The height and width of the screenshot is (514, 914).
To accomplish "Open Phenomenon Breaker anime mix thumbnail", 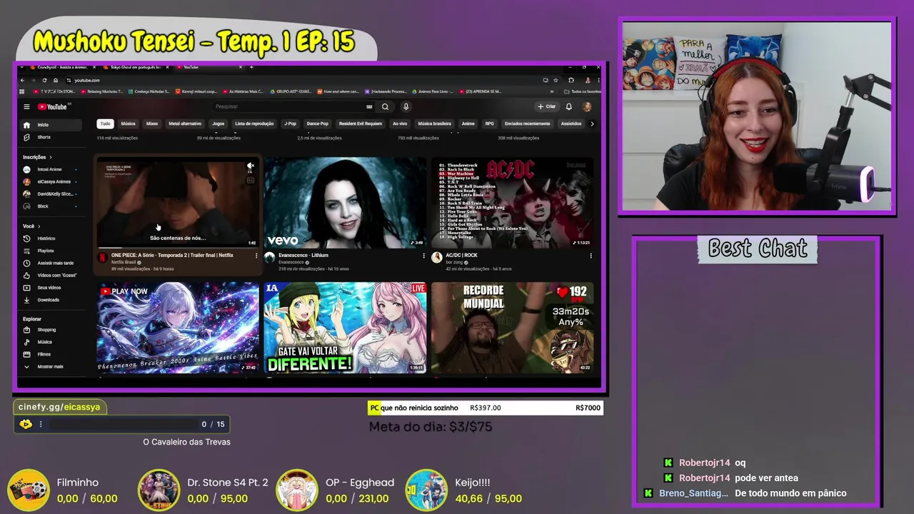I will (178, 328).
